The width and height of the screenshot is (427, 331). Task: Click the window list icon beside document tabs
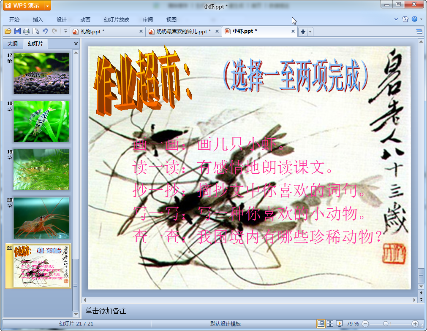[x=419, y=31]
